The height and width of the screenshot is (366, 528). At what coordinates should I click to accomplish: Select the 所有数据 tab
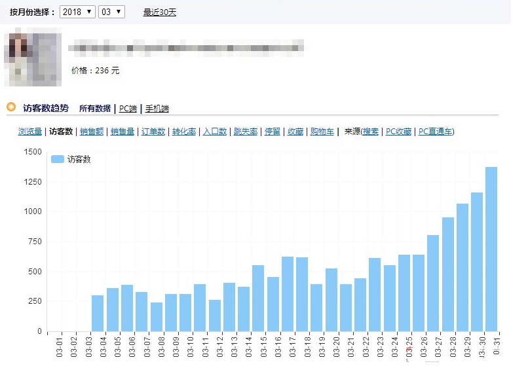click(95, 109)
